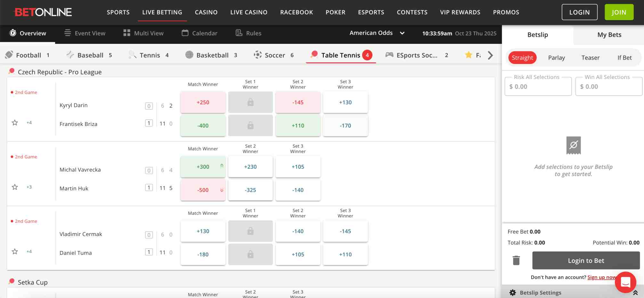Viewport: 644px width, 298px height.
Task: Favorite the Kyryl Darin match
Action: (14, 122)
